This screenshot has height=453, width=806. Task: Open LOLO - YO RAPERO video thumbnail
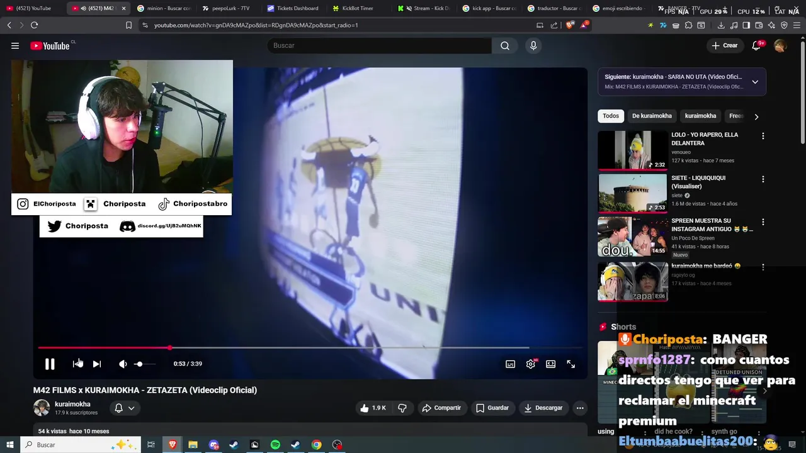coord(632,150)
